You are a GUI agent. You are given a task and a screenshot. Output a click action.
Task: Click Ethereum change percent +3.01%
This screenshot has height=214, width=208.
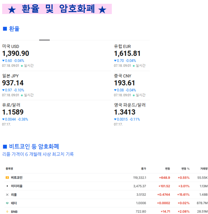tap(184, 186)
